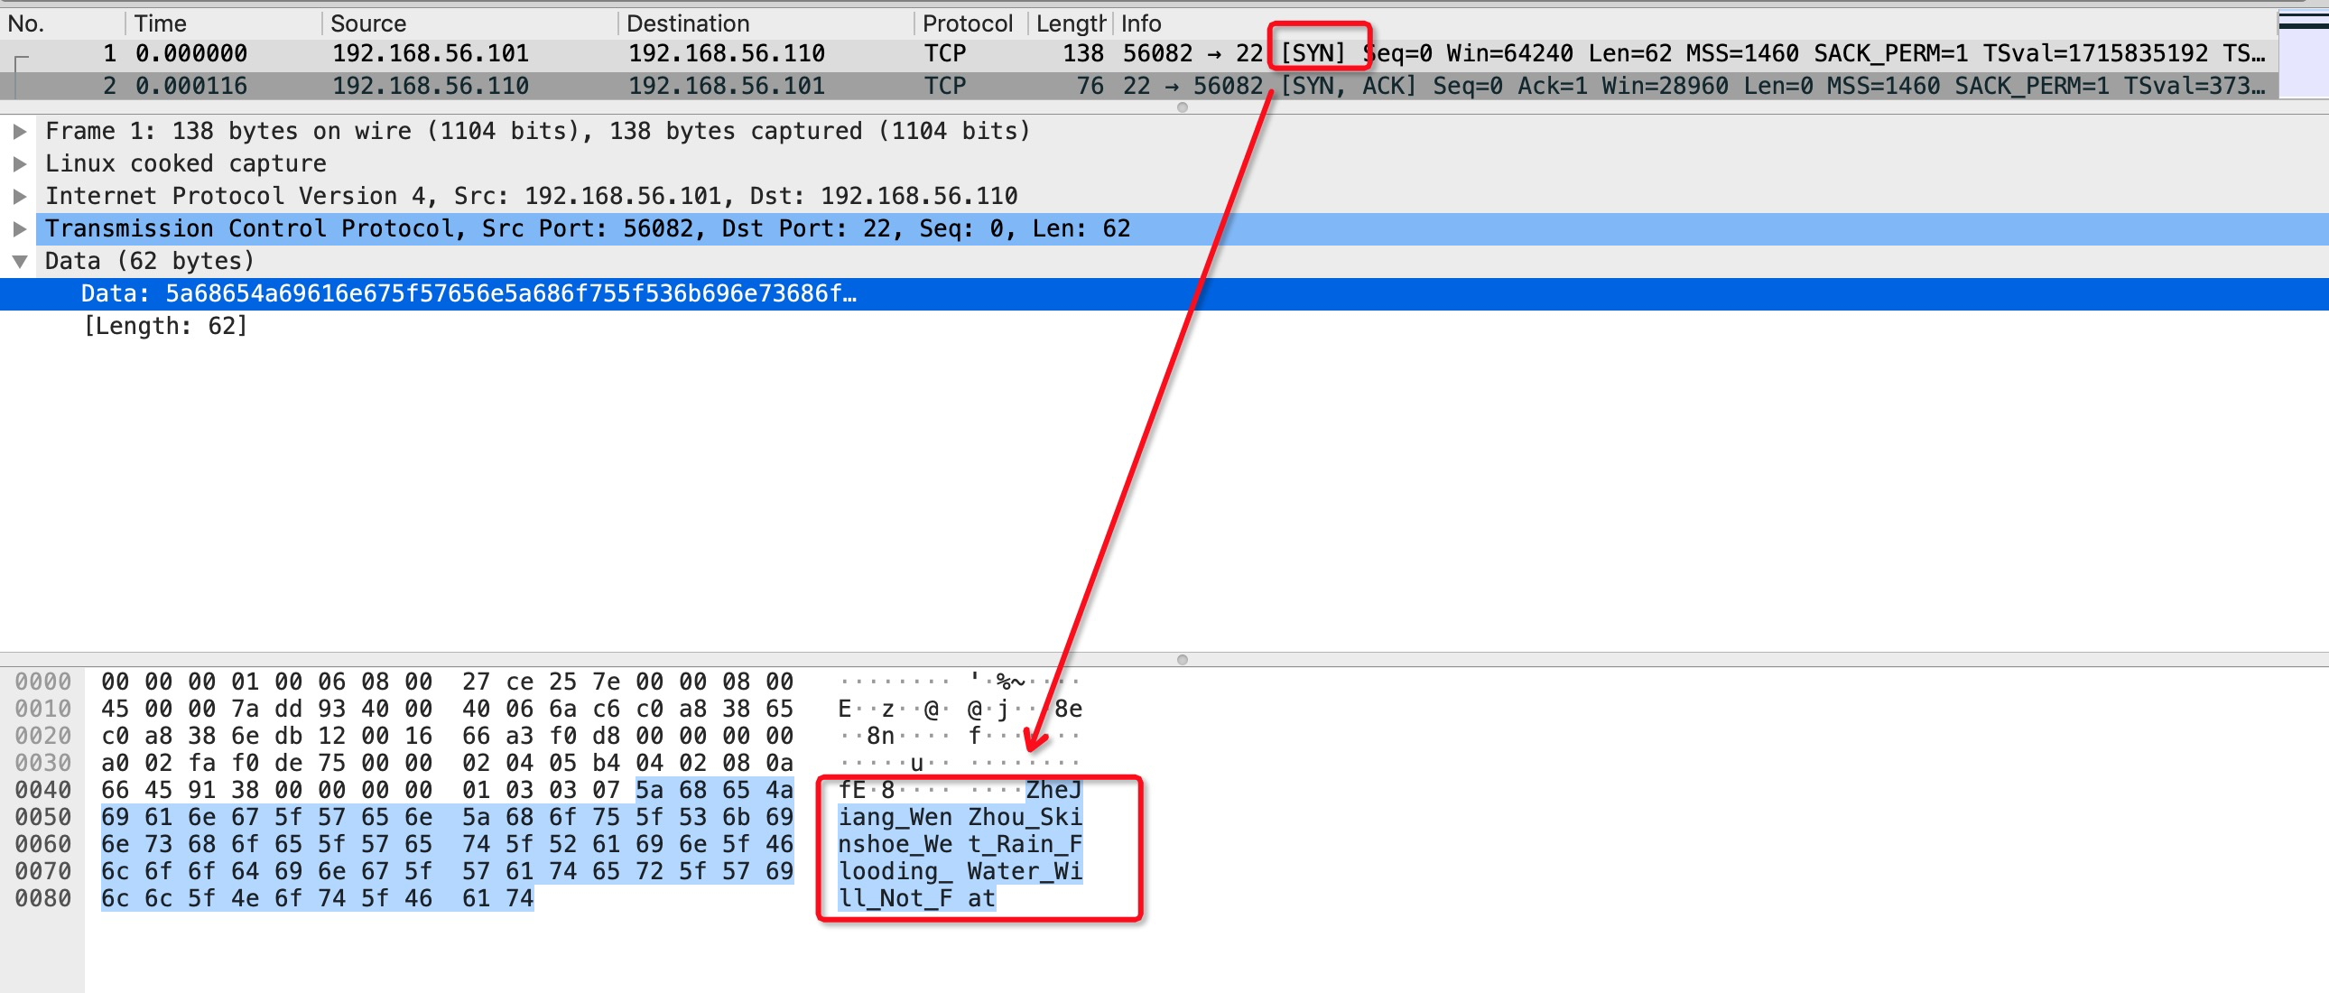2329x993 pixels.
Task: Select the [Length: 62] field
Action: (165, 327)
